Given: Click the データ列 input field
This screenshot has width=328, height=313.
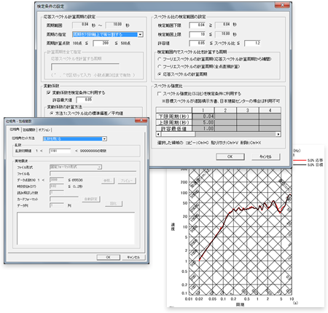Looking at the screenshot, I should (x=57, y=205).
